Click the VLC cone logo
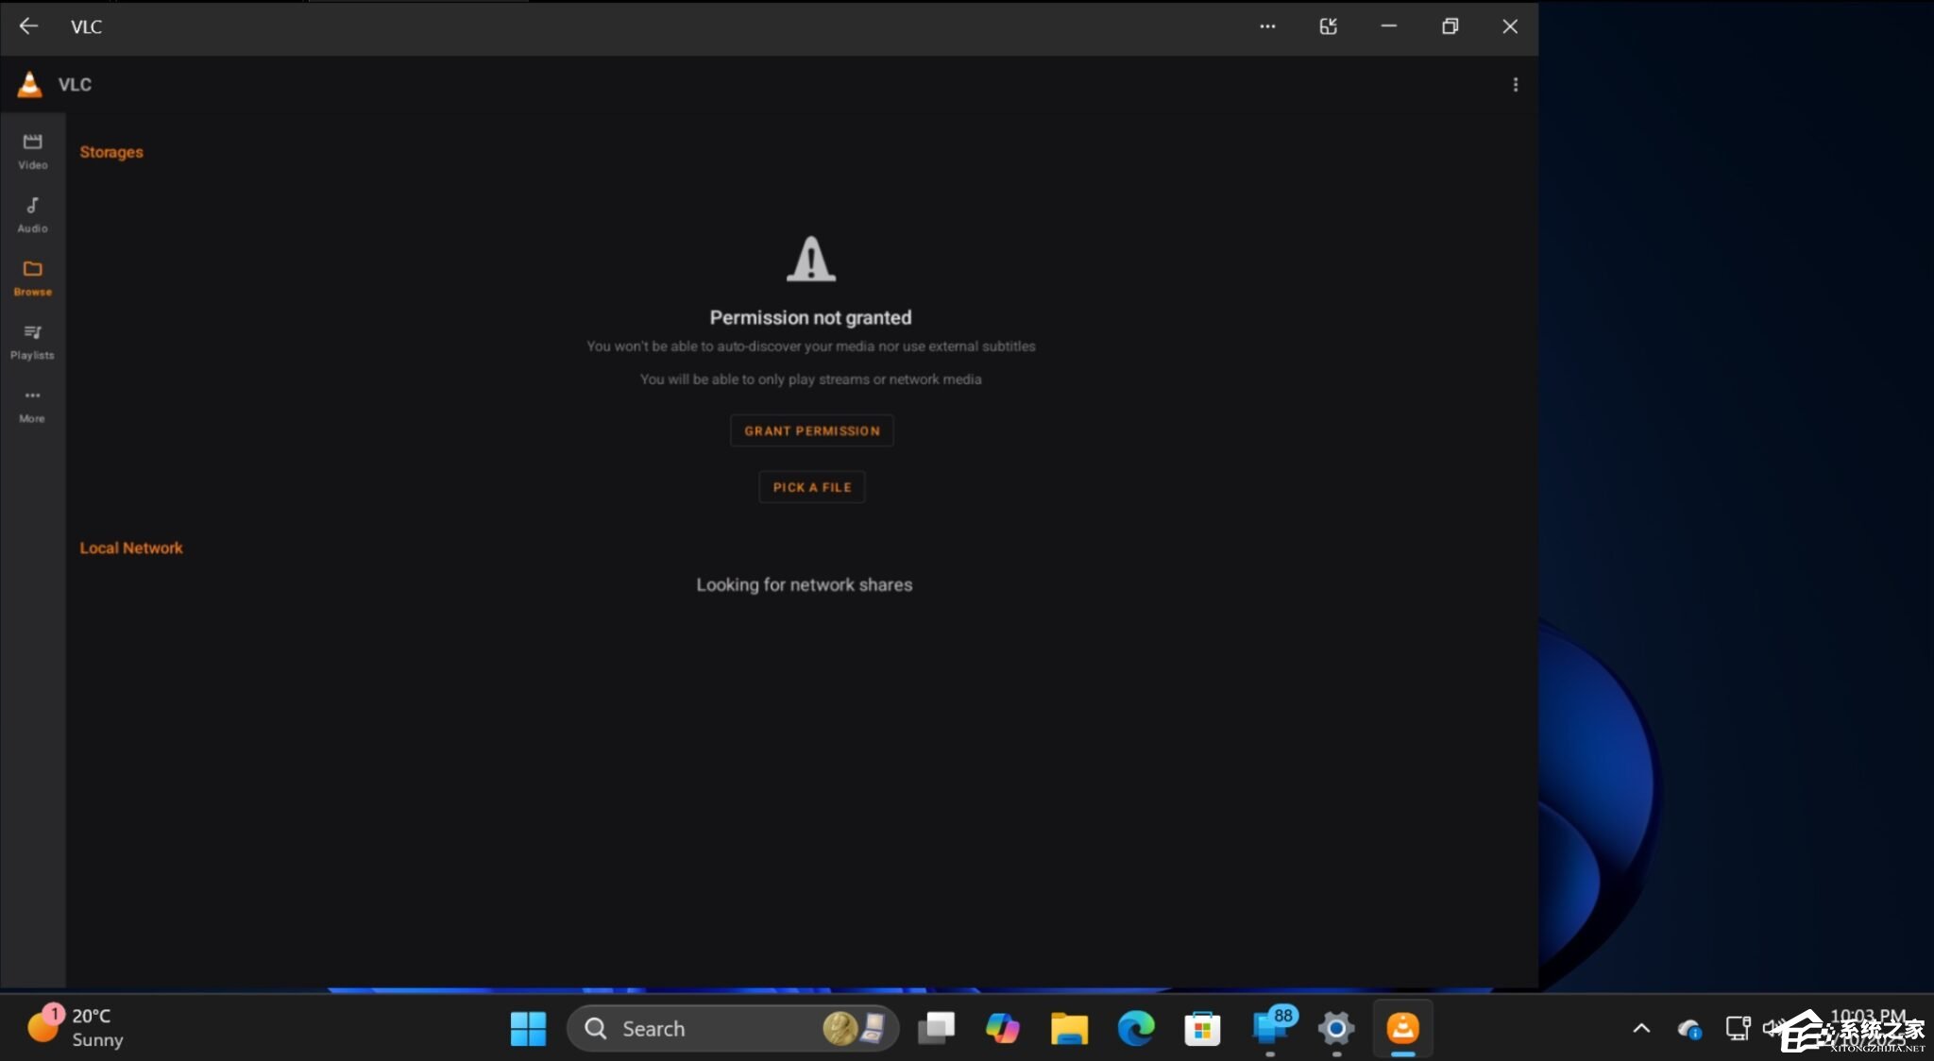This screenshot has height=1061, width=1934. click(29, 85)
